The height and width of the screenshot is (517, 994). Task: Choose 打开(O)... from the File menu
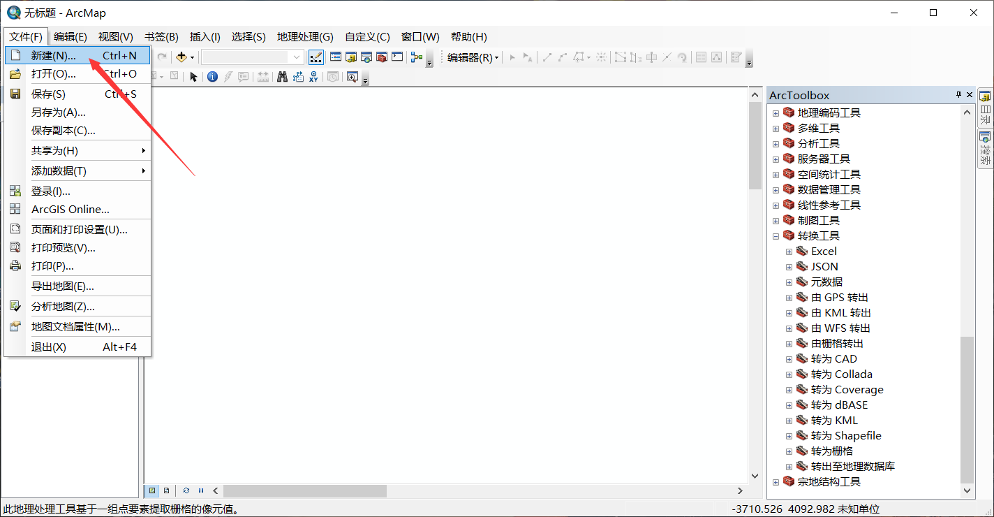click(x=77, y=74)
